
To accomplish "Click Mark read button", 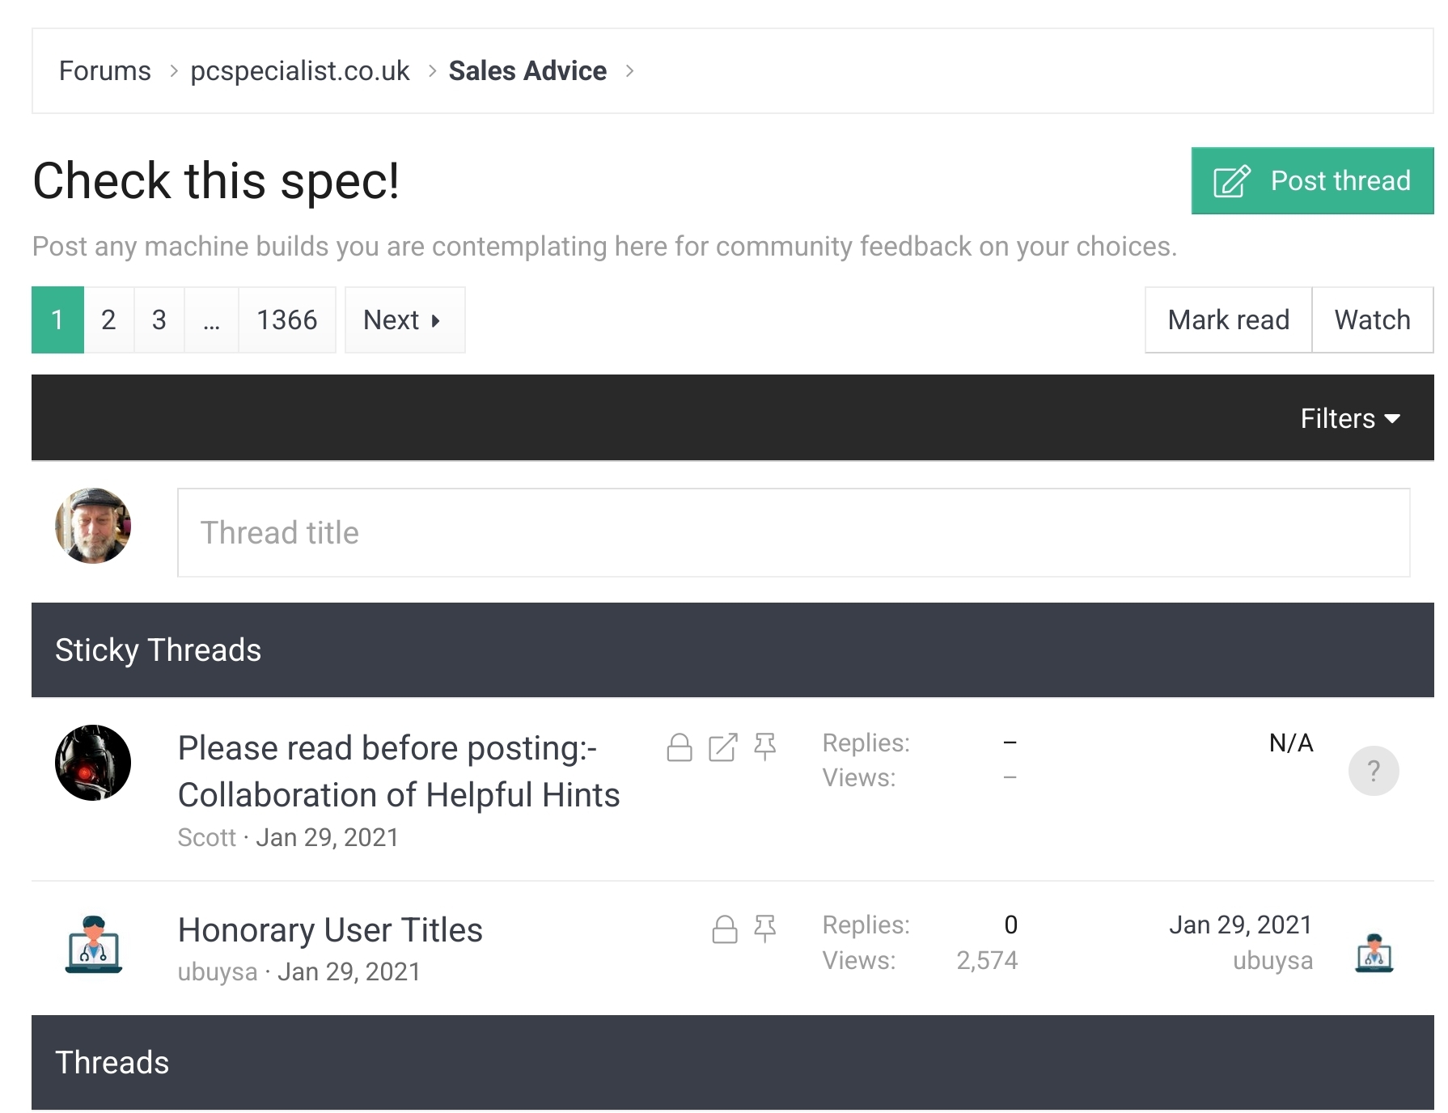I will 1228,320.
